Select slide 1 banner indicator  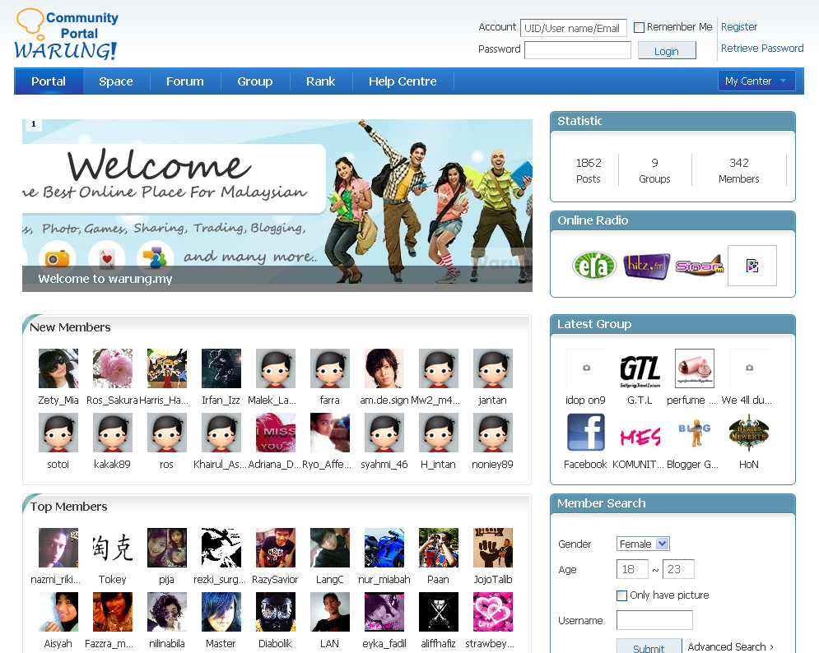click(x=34, y=124)
